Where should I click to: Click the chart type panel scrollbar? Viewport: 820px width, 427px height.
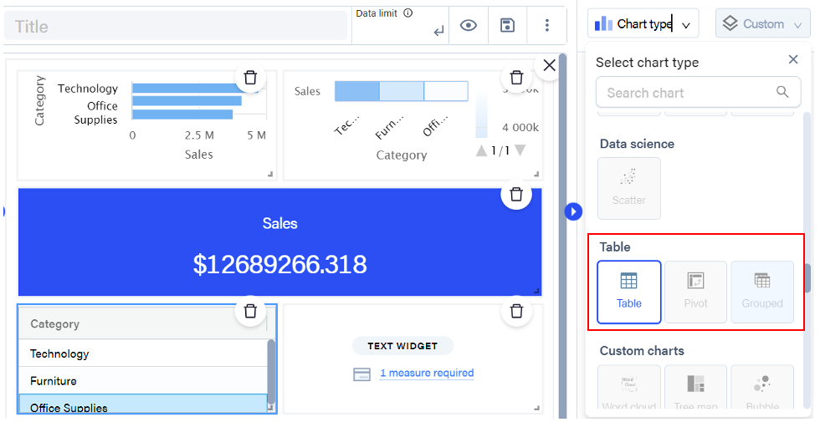(x=807, y=278)
